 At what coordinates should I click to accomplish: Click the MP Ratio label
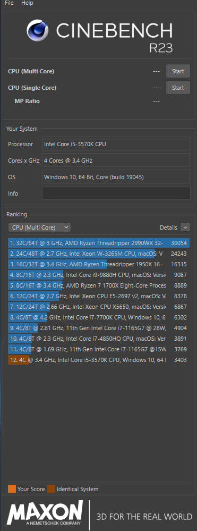(27, 101)
